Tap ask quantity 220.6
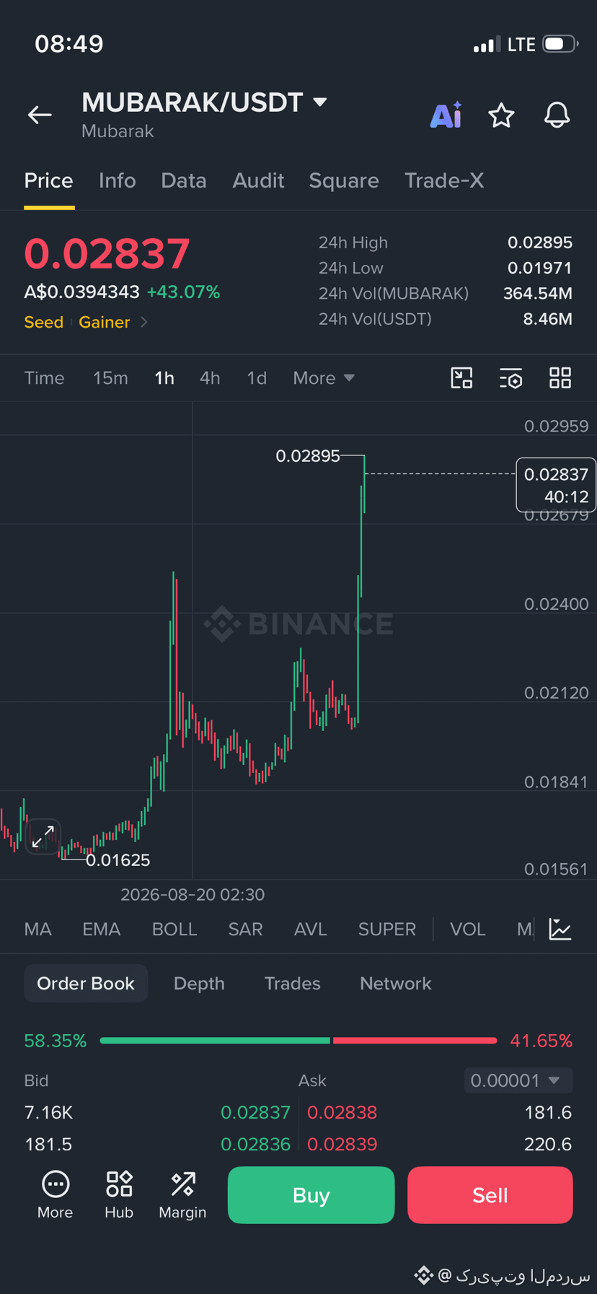This screenshot has width=597, height=1294. [x=548, y=1145]
